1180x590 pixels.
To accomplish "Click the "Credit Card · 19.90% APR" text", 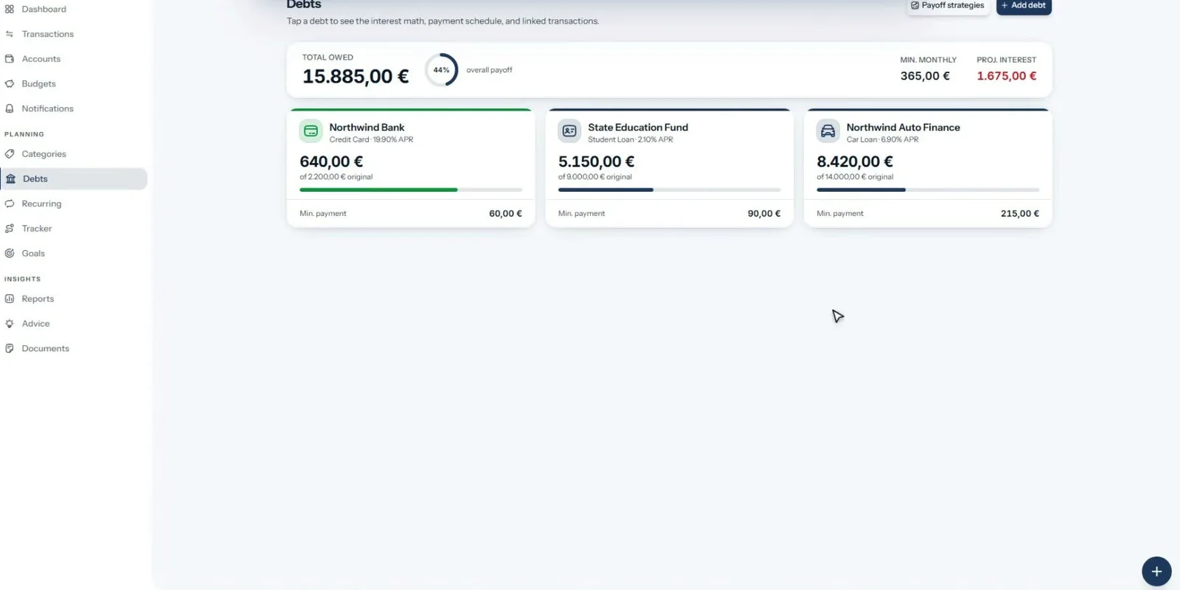I will point(371,139).
